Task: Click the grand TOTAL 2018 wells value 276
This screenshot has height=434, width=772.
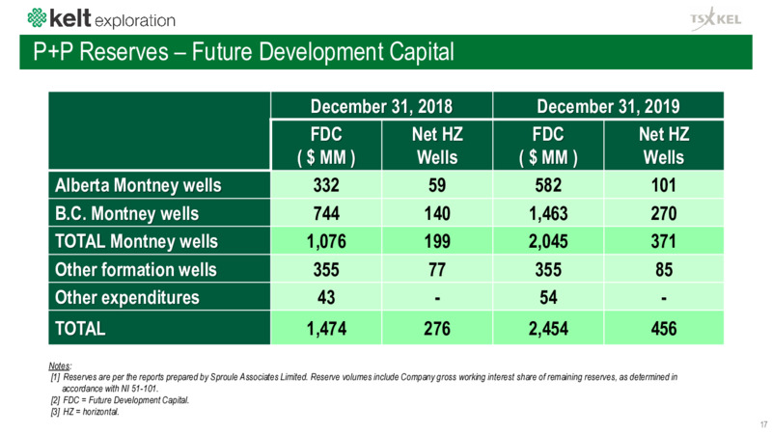Action: [x=437, y=329]
